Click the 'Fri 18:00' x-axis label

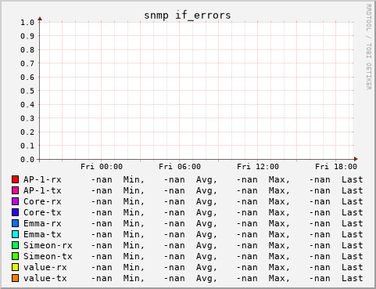point(336,167)
